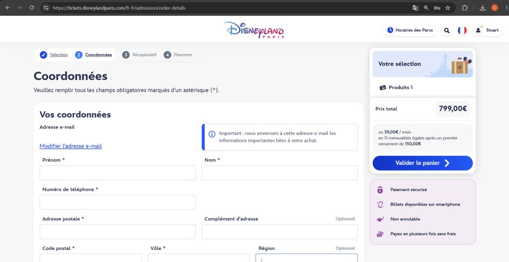
Task: Focus the Nom field
Action: click(279, 173)
